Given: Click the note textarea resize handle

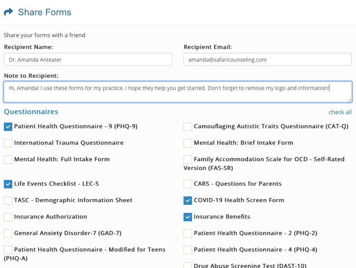Looking at the screenshot, I should (x=349, y=100).
